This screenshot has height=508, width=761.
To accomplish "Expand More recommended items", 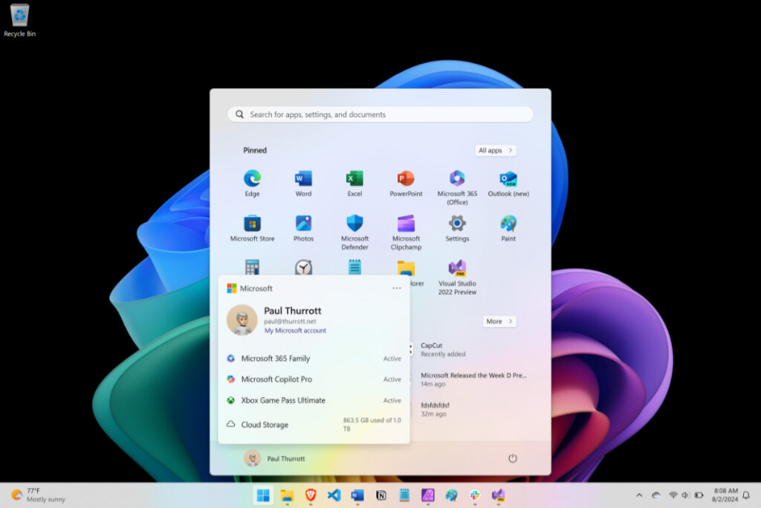I will pos(499,321).
